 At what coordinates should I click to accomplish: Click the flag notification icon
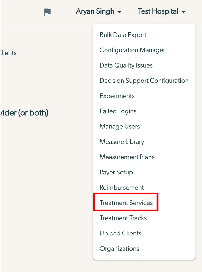point(48,12)
